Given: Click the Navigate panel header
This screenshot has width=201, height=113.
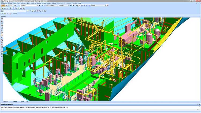Looking at the screenshot, I should [4, 16].
